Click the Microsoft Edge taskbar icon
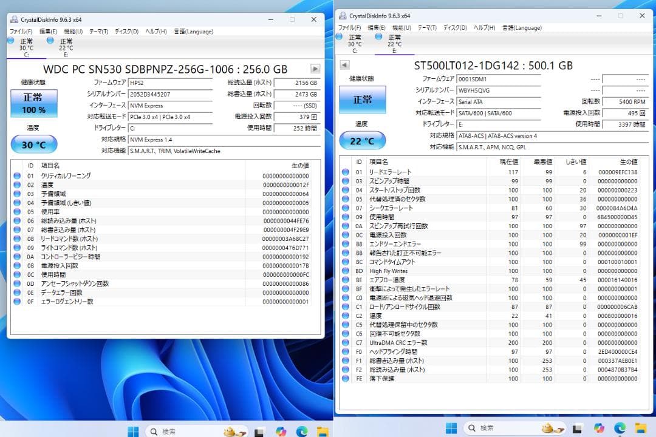Screen dimensions: 656x437 pos(301,430)
